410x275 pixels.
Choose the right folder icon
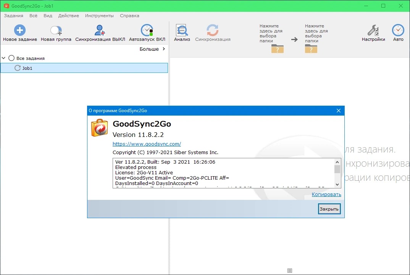(x=311, y=48)
